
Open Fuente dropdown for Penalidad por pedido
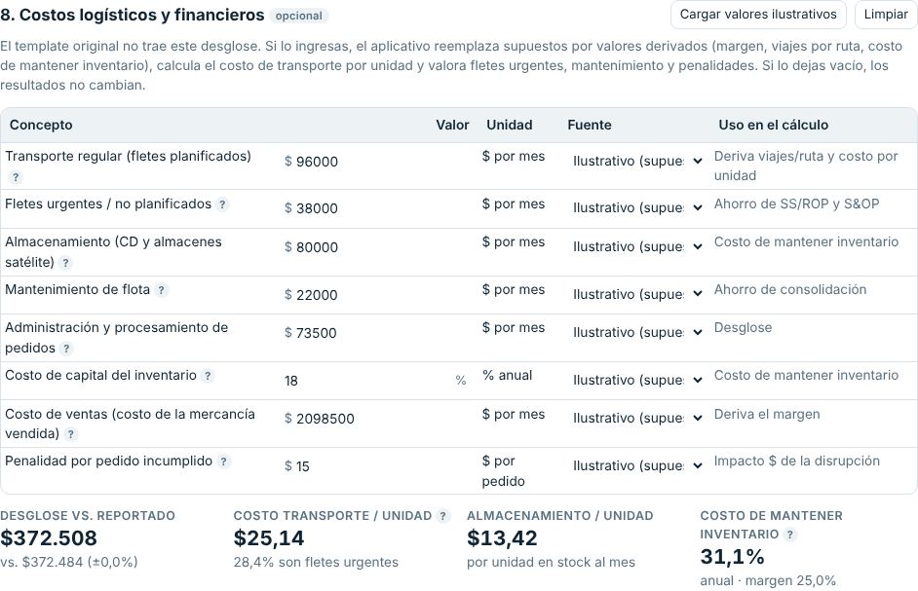(x=637, y=465)
